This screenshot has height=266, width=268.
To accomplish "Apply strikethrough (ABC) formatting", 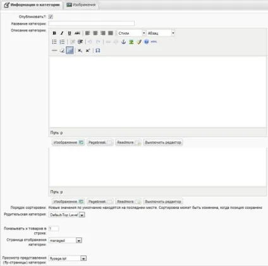I will click(x=77, y=33).
